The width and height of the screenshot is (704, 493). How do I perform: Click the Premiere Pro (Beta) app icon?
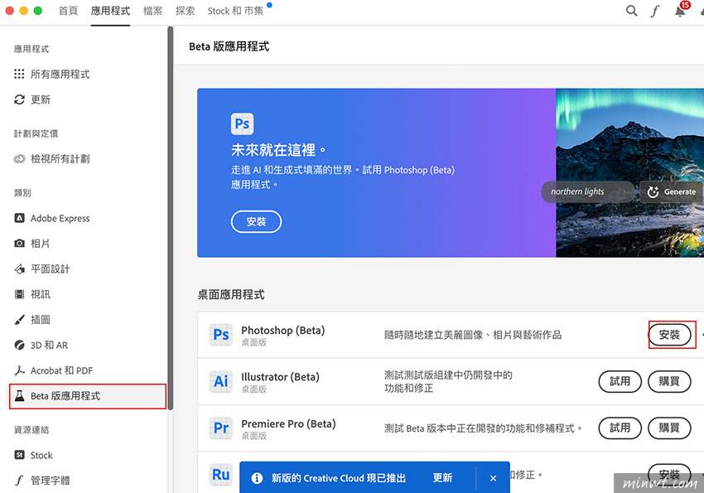pyautogui.click(x=220, y=428)
